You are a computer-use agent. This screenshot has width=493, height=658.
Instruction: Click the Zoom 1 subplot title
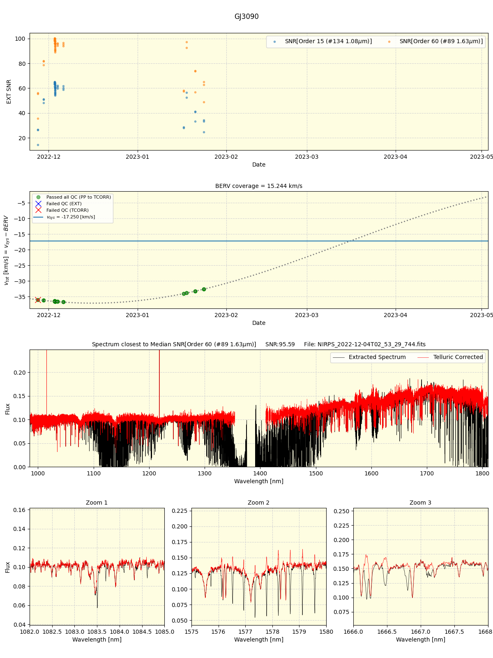(x=97, y=503)
